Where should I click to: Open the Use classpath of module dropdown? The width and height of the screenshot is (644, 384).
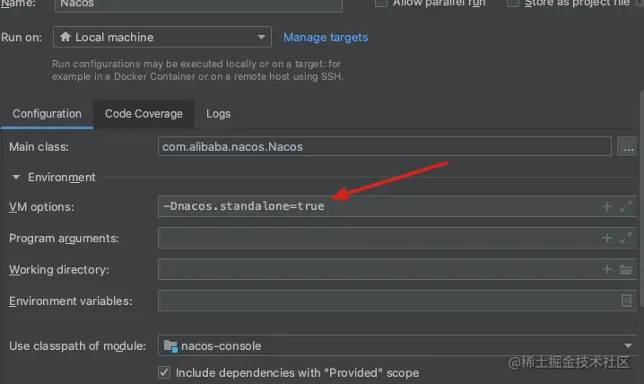pyautogui.click(x=396, y=345)
